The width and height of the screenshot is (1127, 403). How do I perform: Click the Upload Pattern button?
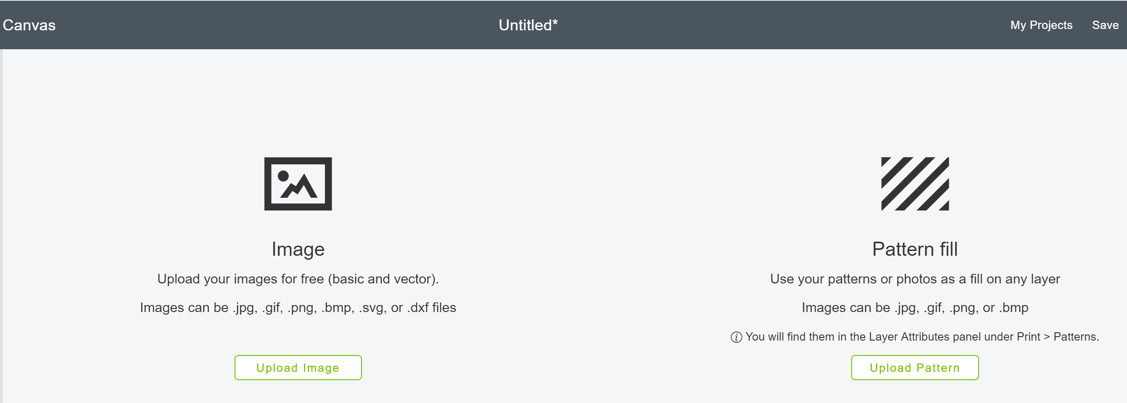click(x=915, y=367)
